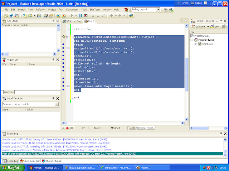Click the New Items toolbar icon
This screenshot has height=171, width=229.
[x=25, y=16]
